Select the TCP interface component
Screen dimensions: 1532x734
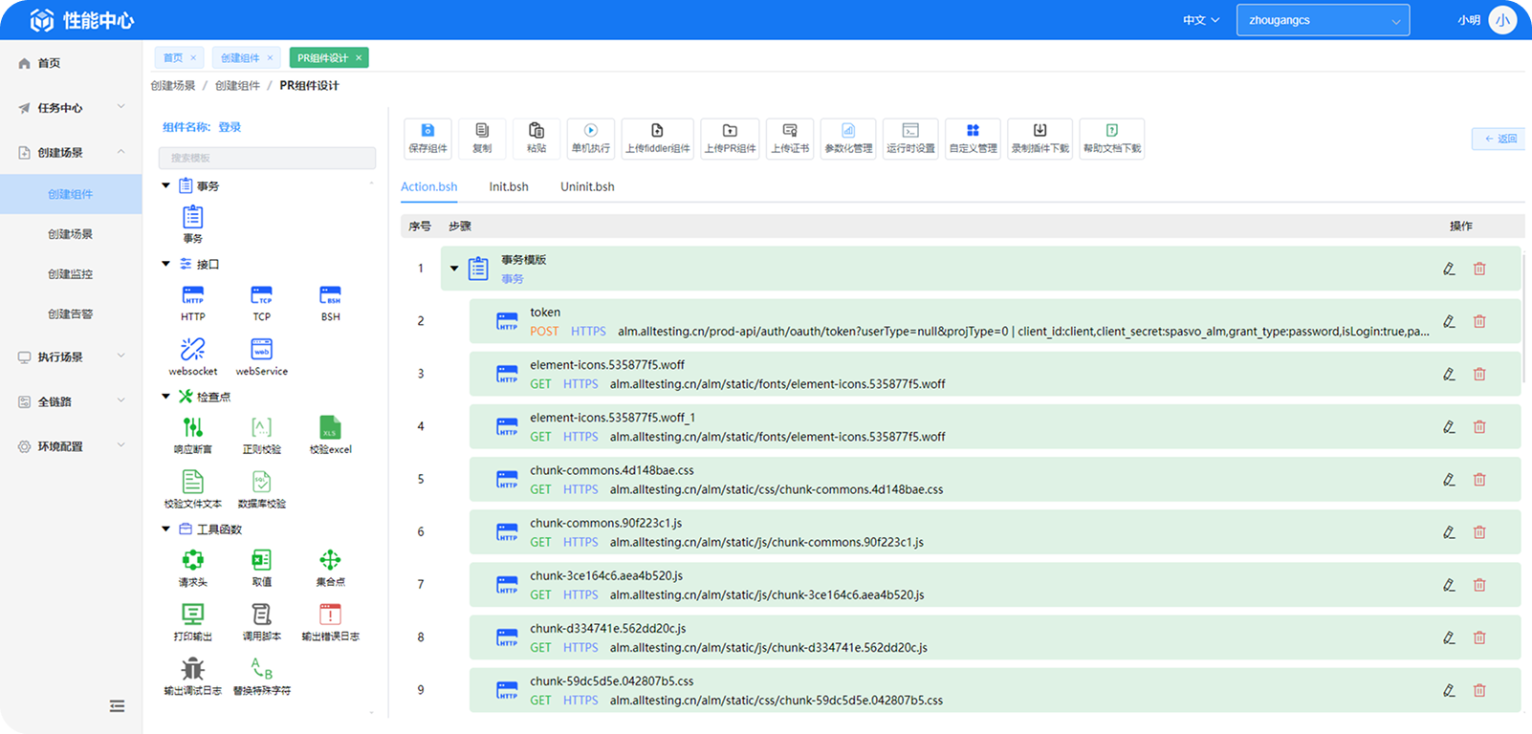pyautogui.click(x=261, y=295)
